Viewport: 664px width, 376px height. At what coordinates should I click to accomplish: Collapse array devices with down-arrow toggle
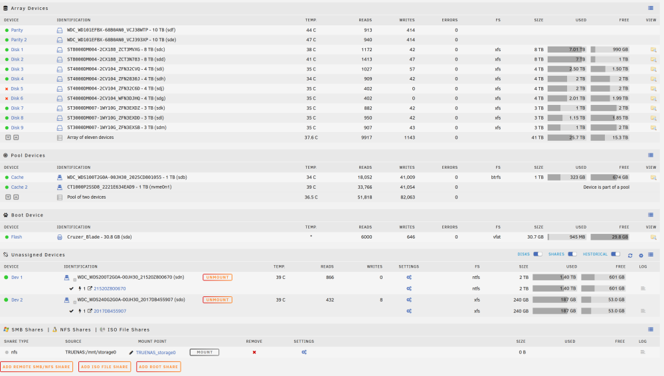8,138
